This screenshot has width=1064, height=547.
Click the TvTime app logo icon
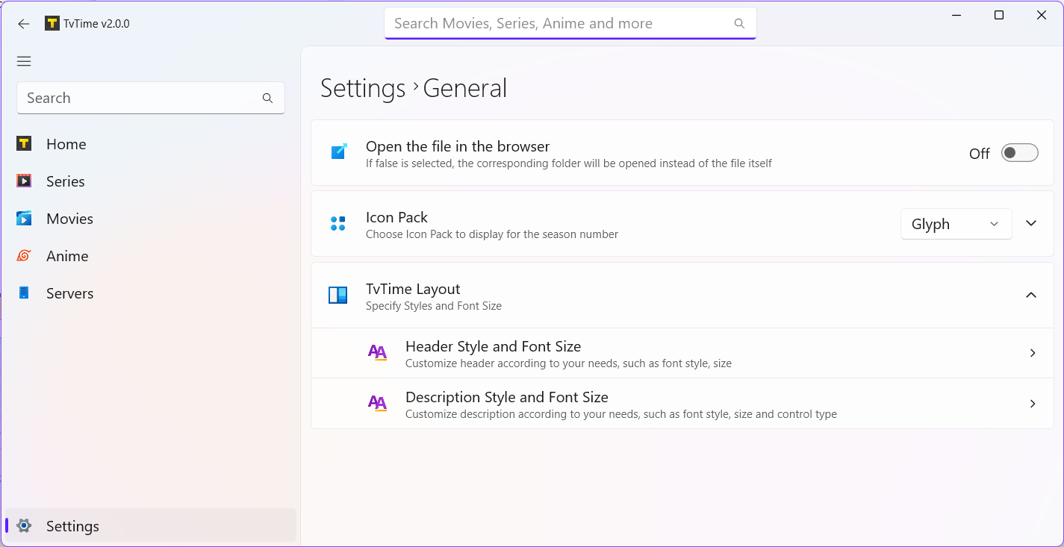click(x=52, y=23)
